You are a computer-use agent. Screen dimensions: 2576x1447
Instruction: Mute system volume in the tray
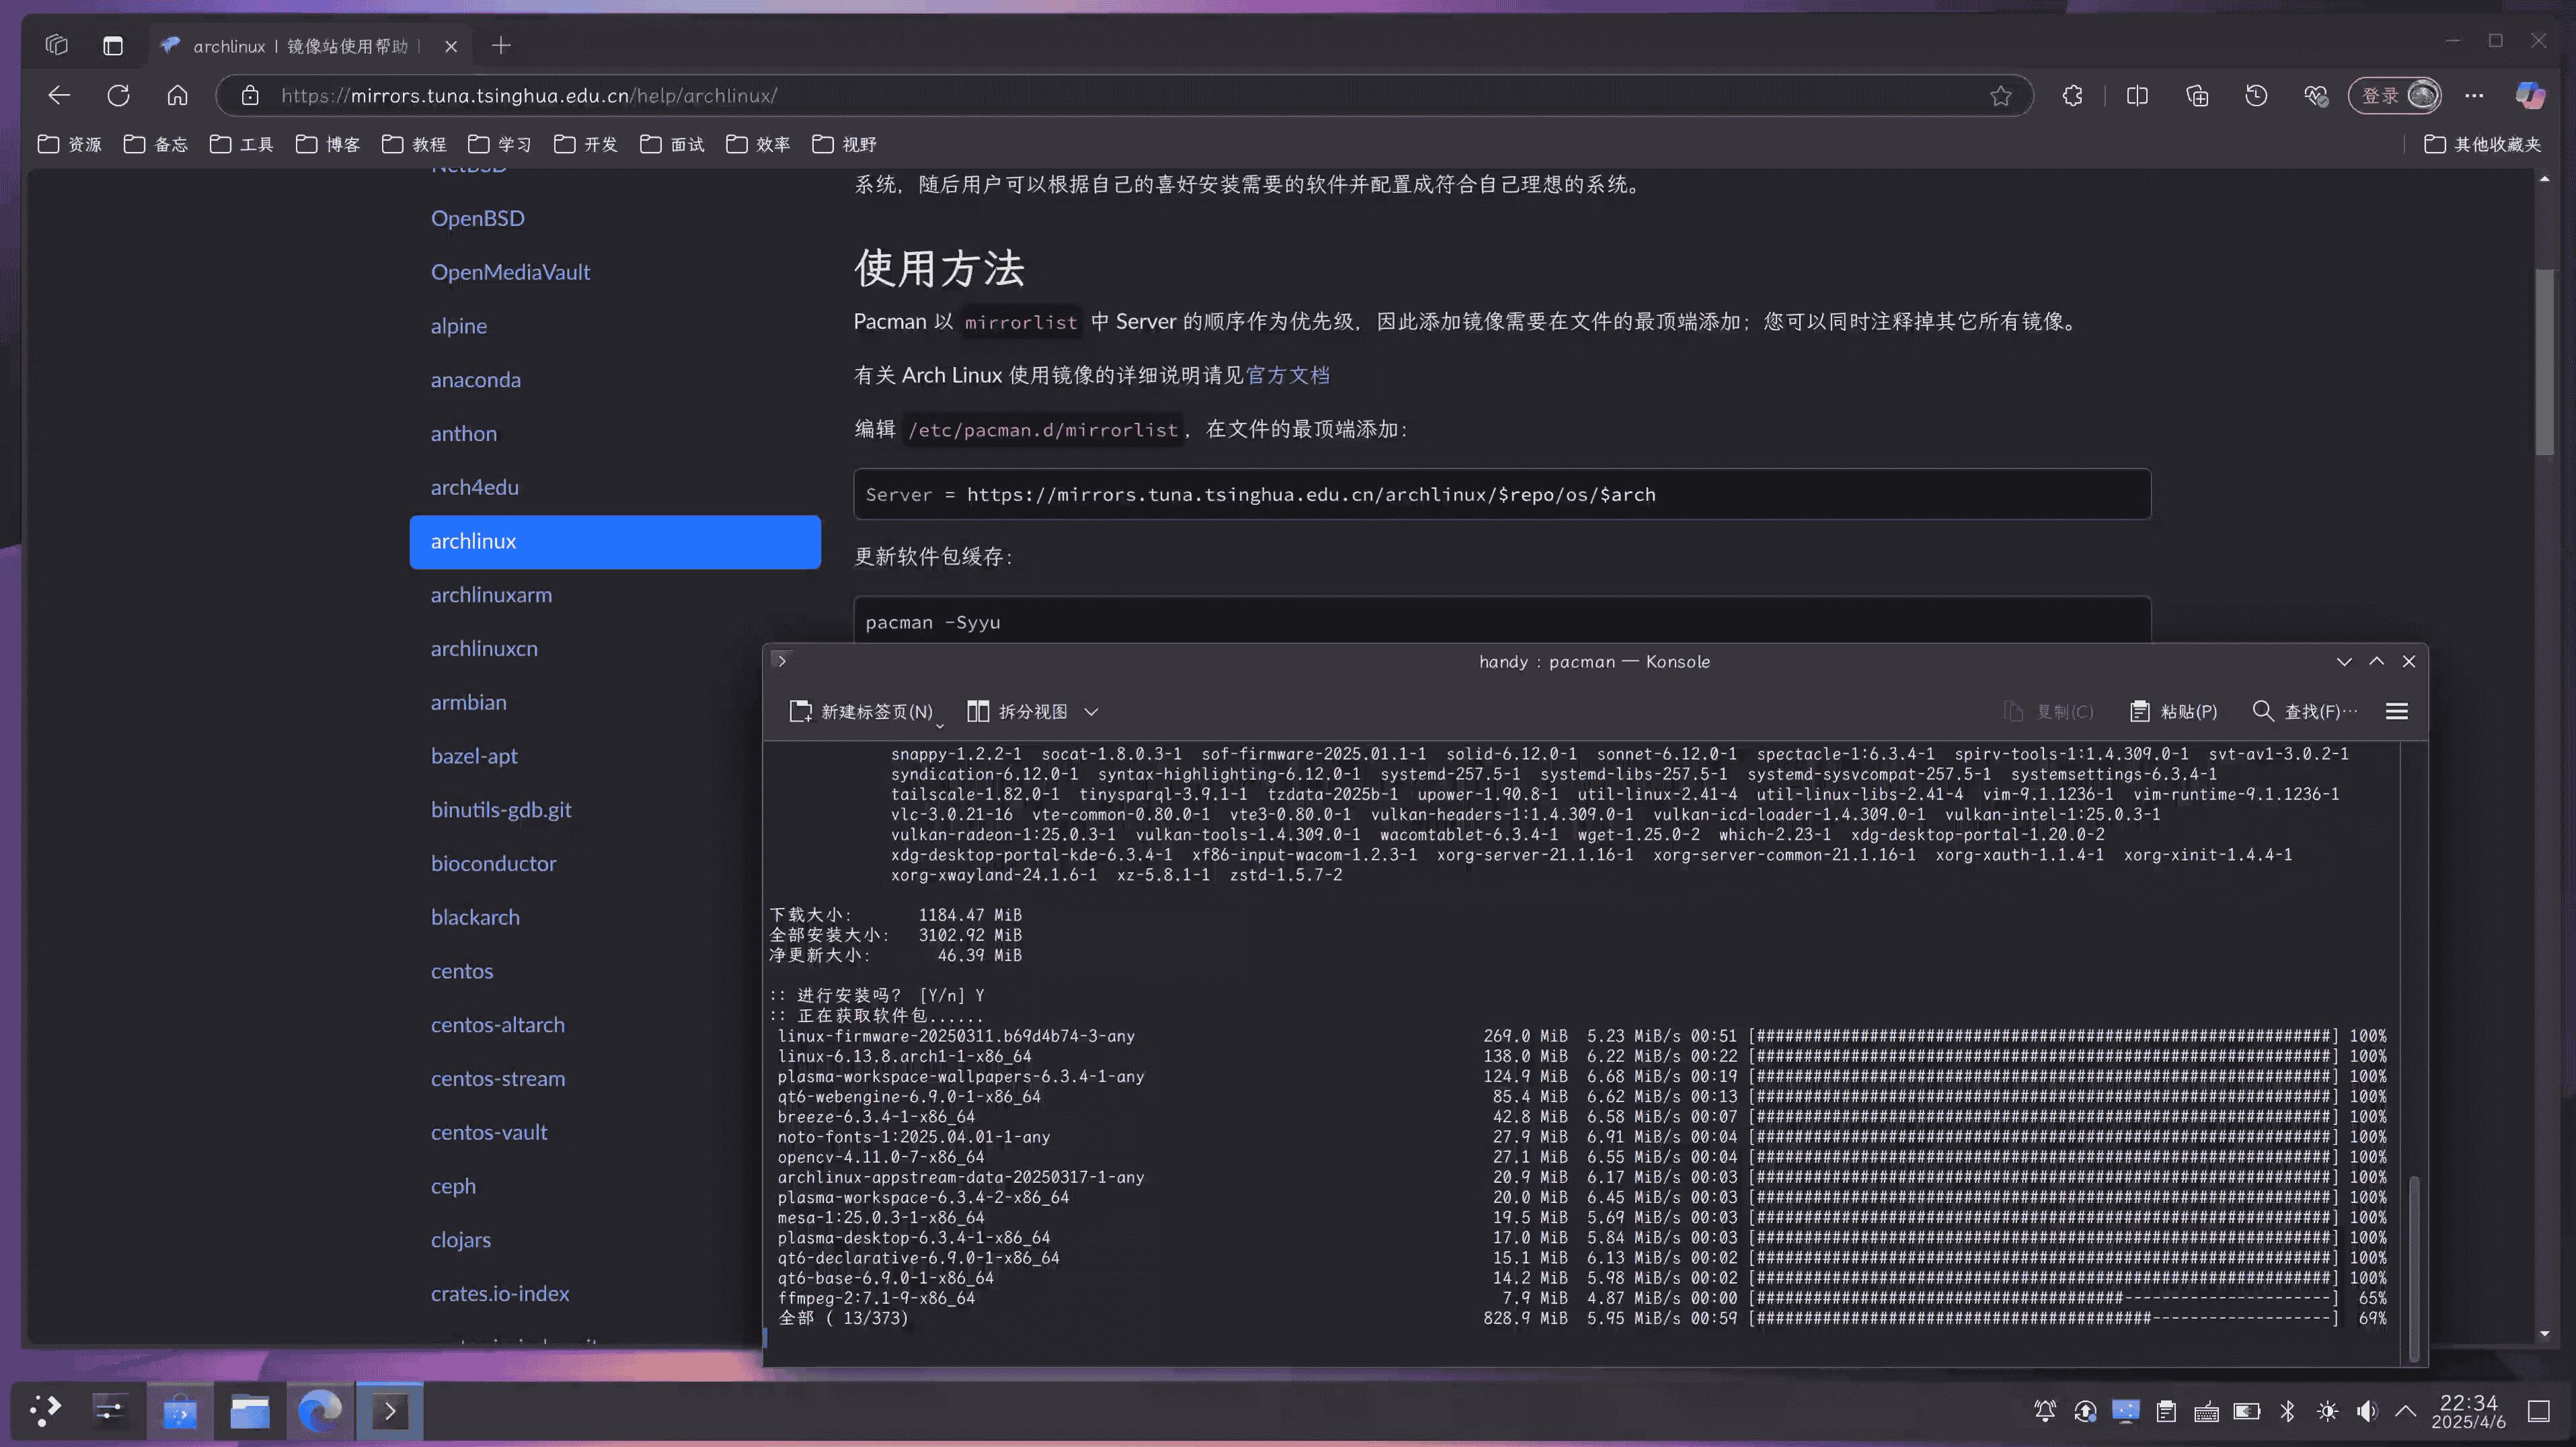[2367, 1411]
